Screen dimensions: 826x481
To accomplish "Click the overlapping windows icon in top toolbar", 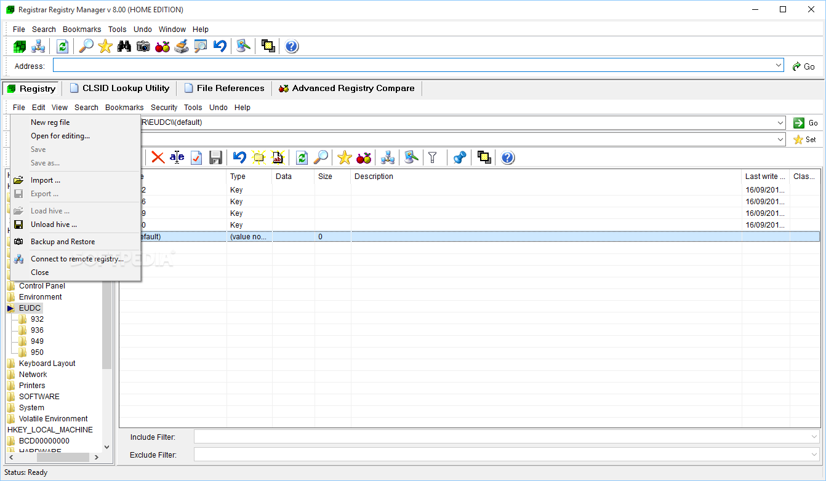I will click(x=268, y=46).
